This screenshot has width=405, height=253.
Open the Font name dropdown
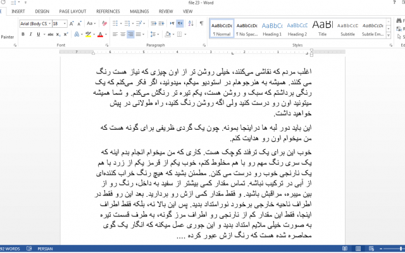(x=49, y=23)
